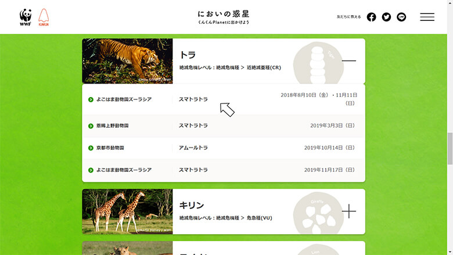The width and height of the screenshot is (453, 255).
Task: Open the hamburger menu
Action: coord(427,17)
